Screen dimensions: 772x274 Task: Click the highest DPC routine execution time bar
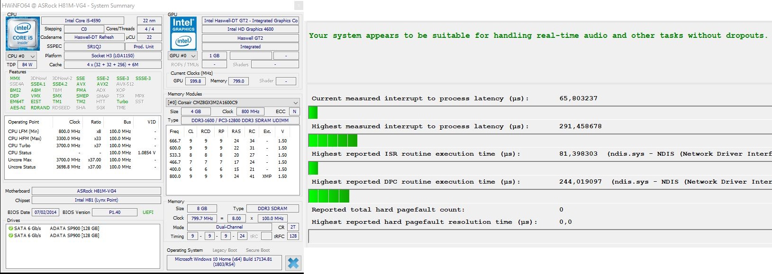pyautogui.click(x=329, y=196)
